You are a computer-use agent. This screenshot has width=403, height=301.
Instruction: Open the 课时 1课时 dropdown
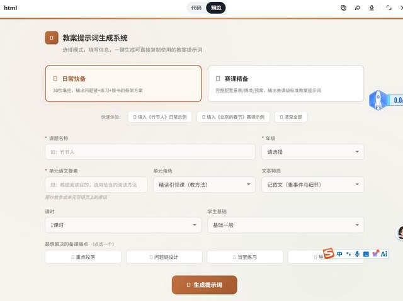(123, 225)
